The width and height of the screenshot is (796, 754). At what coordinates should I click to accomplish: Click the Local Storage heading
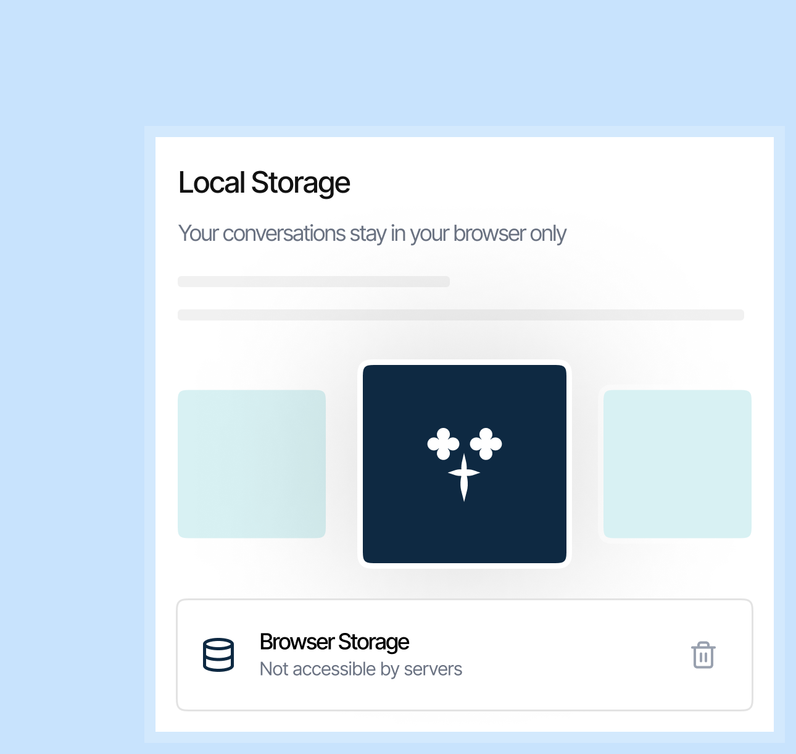263,183
